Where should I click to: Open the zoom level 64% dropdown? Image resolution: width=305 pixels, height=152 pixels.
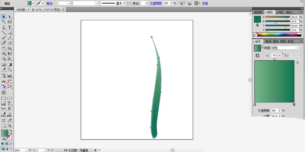26,150
